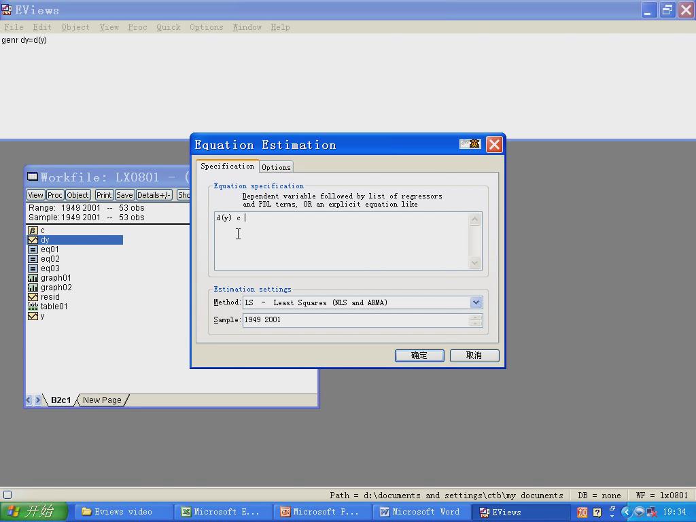Open the View menu
This screenshot has width=696, height=522.
coord(109,27)
